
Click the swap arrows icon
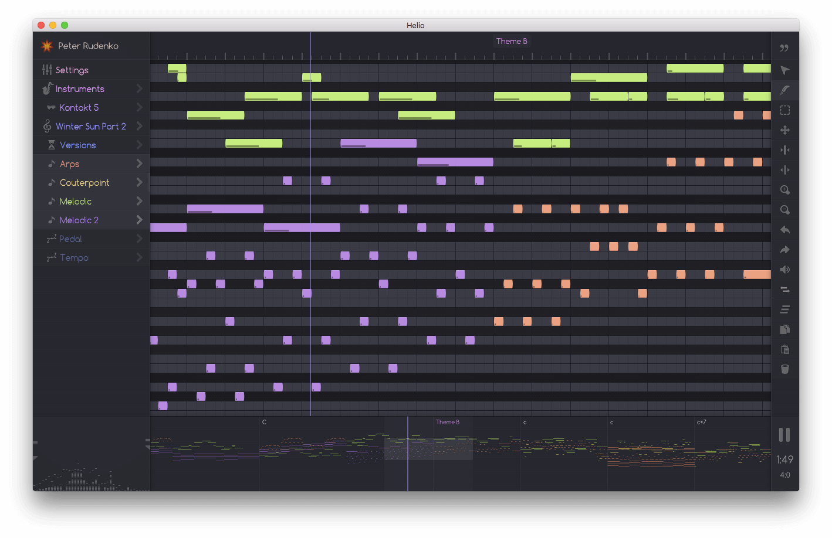(784, 290)
